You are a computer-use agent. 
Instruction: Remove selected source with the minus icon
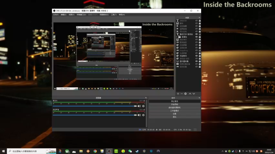tap(182, 94)
